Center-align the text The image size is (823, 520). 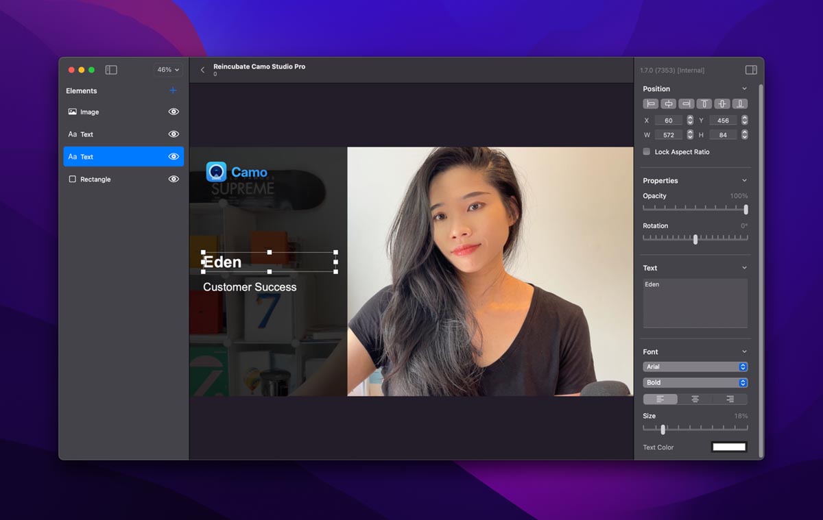click(695, 399)
